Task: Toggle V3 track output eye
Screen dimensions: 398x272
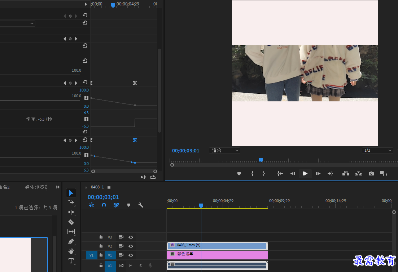Action: point(131,237)
